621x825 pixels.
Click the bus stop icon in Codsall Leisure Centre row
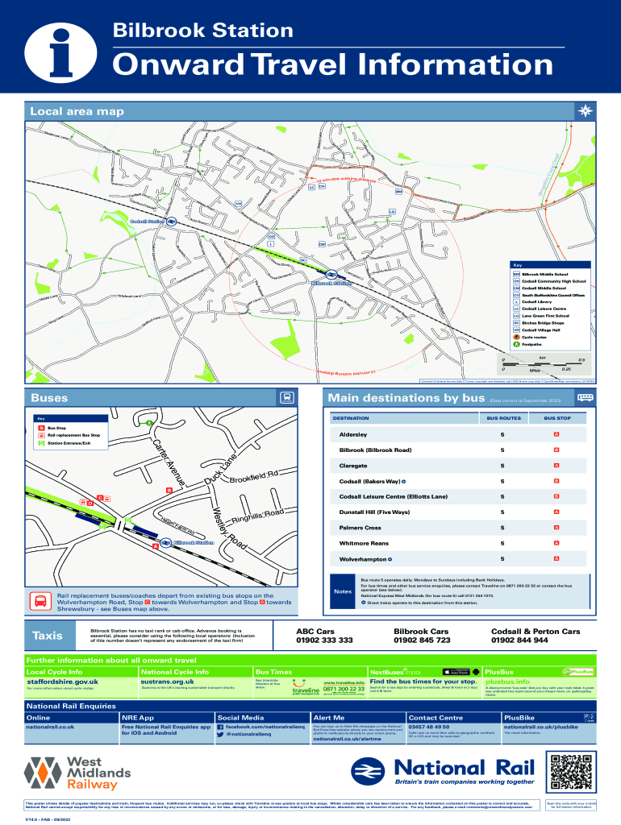point(556,496)
